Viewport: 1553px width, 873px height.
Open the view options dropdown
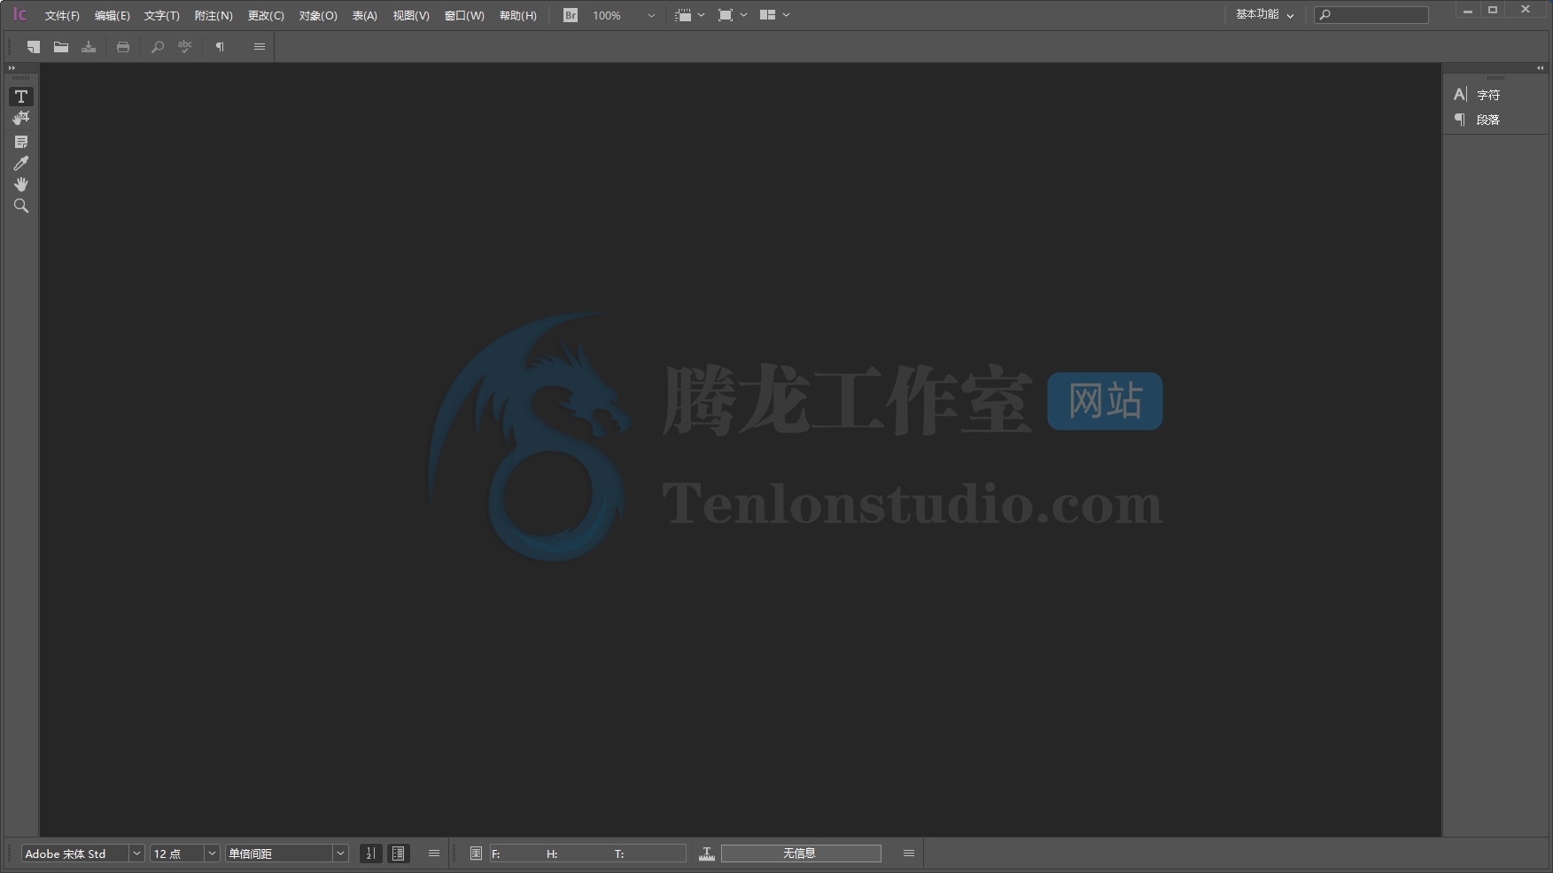690,15
